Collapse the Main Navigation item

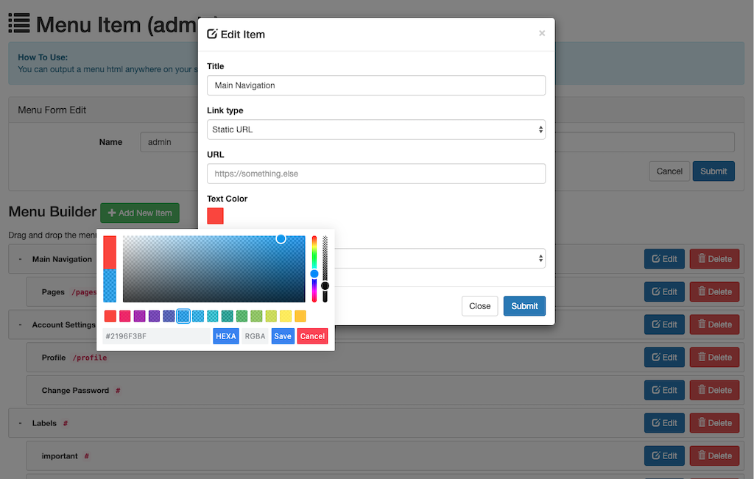coord(20,260)
